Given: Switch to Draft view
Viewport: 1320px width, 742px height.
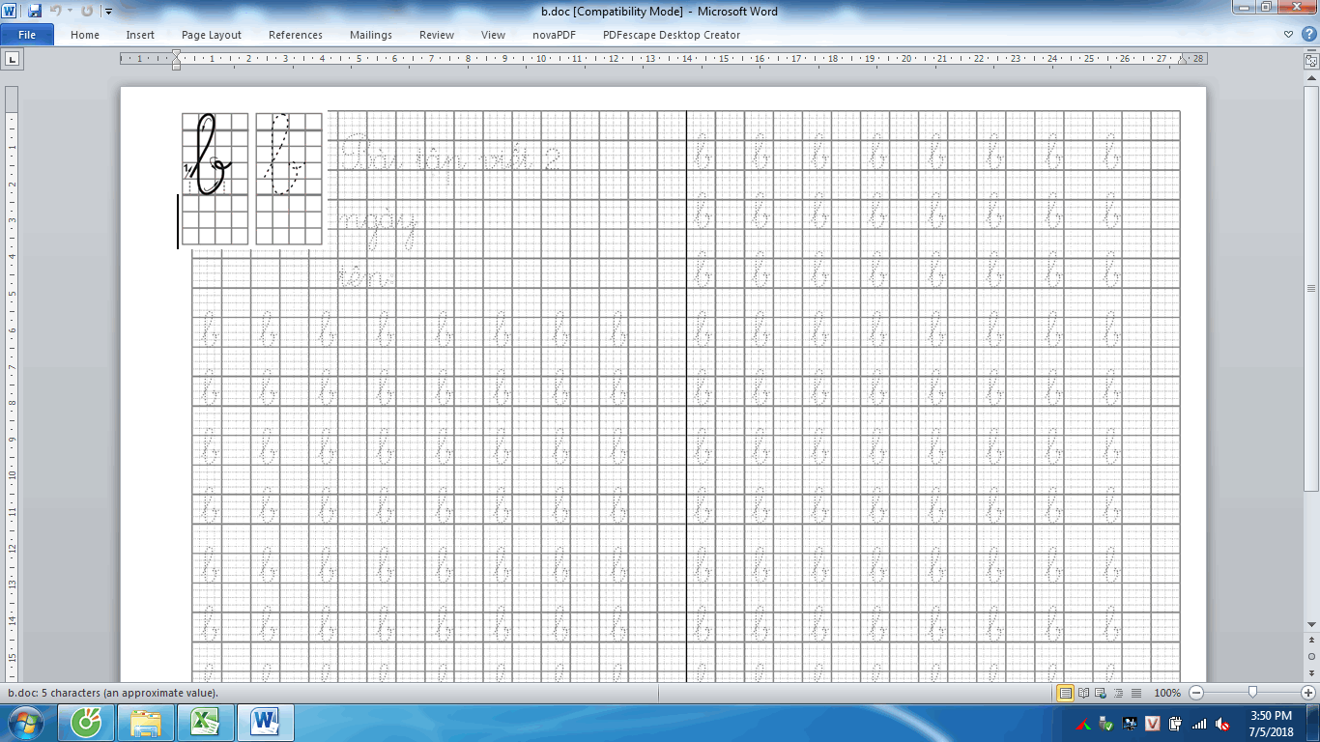Looking at the screenshot, I should [1135, 693].
